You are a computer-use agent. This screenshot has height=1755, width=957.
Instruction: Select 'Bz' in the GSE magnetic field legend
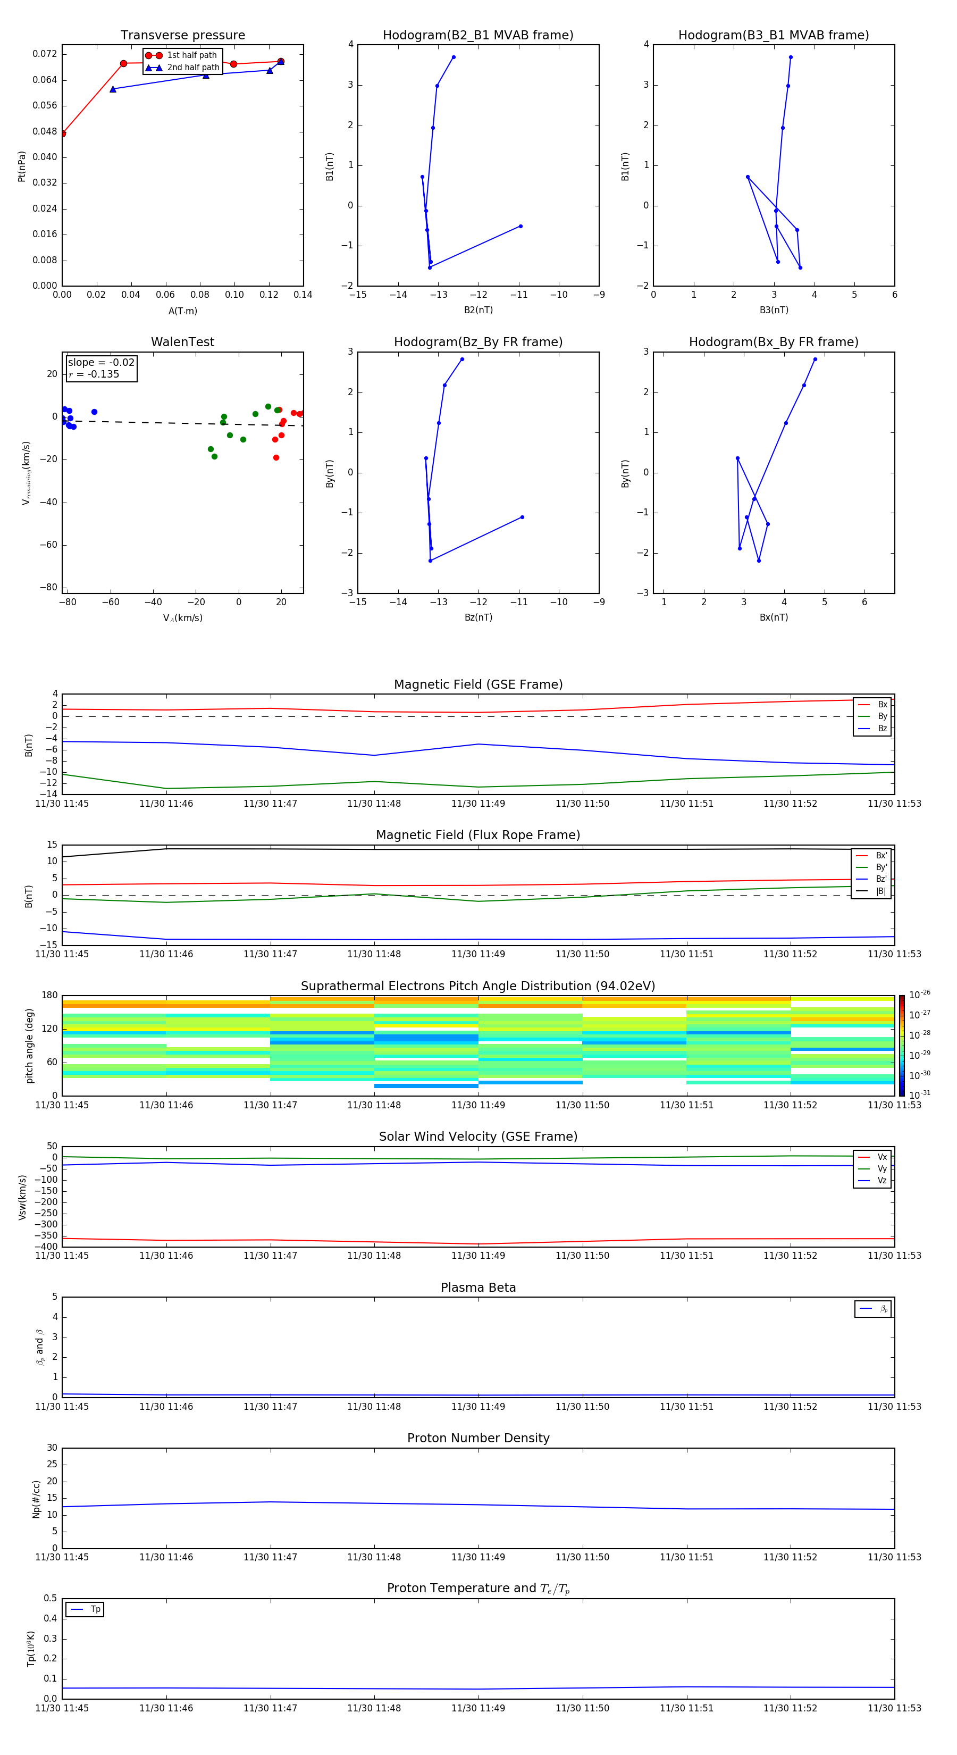click(872, 728)
